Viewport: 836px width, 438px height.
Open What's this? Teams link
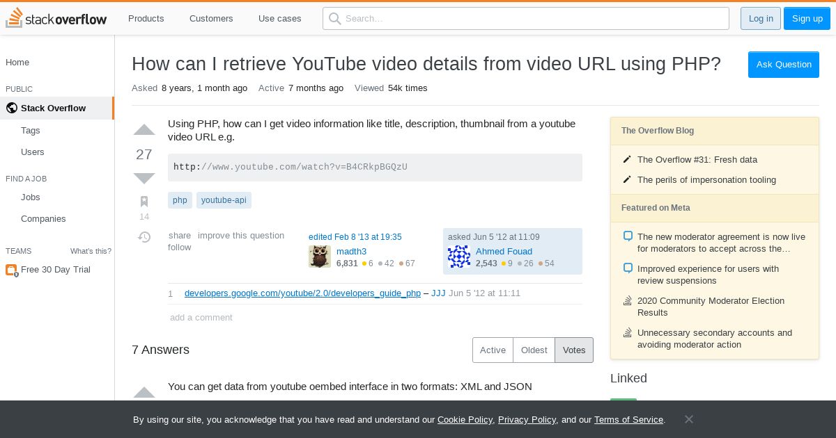coord(91,251)
